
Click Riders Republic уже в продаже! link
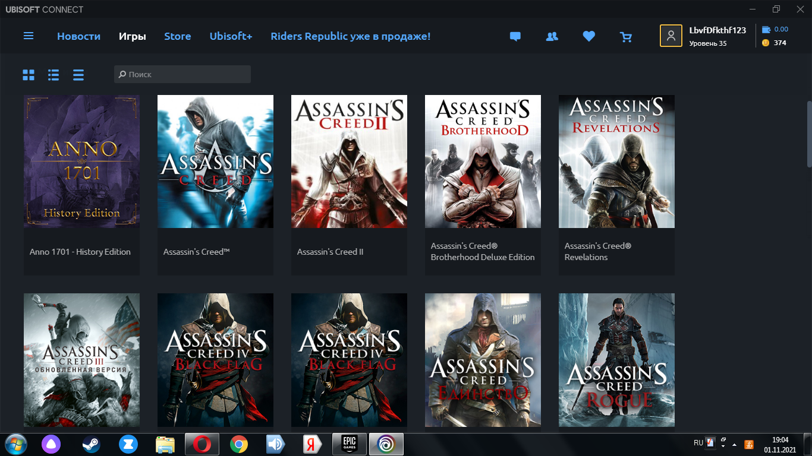pyautogui.click(x=350, y=36)
